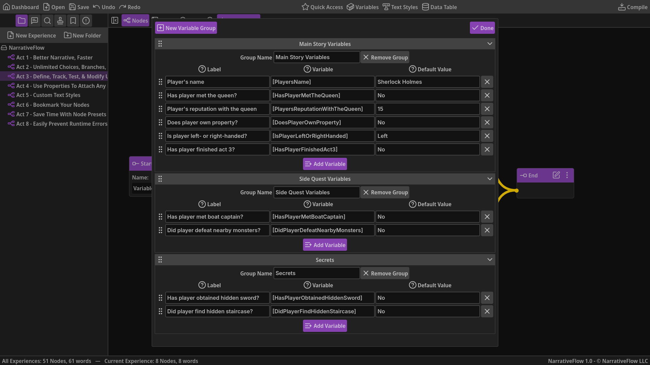Viewport: 650px width, 365px height.
Task: Delete Has player finished act 3 variable
Action: point(487,149)
